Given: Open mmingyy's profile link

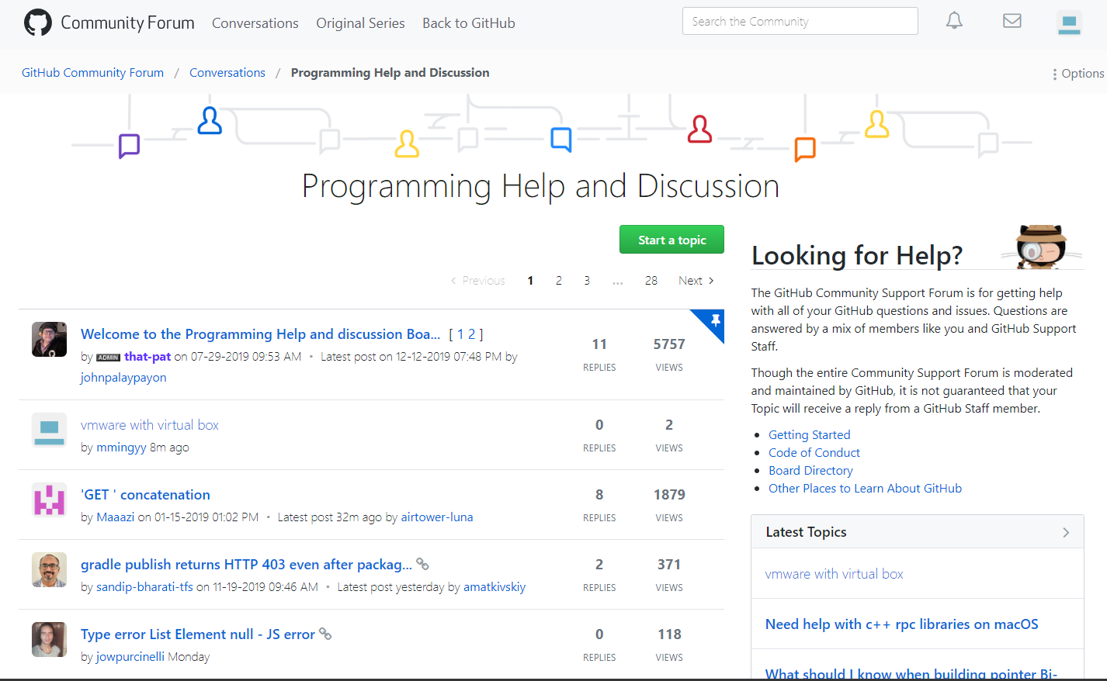Looking at the screenshot, I should [x=121, y=448].
